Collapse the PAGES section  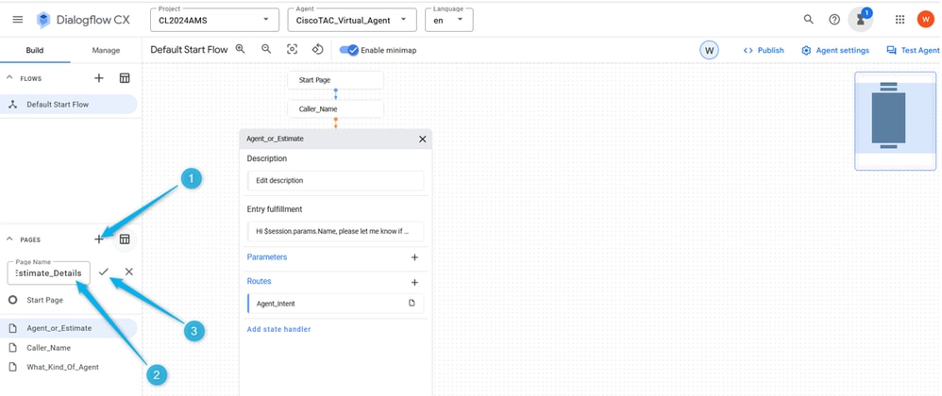coord(9,239)
